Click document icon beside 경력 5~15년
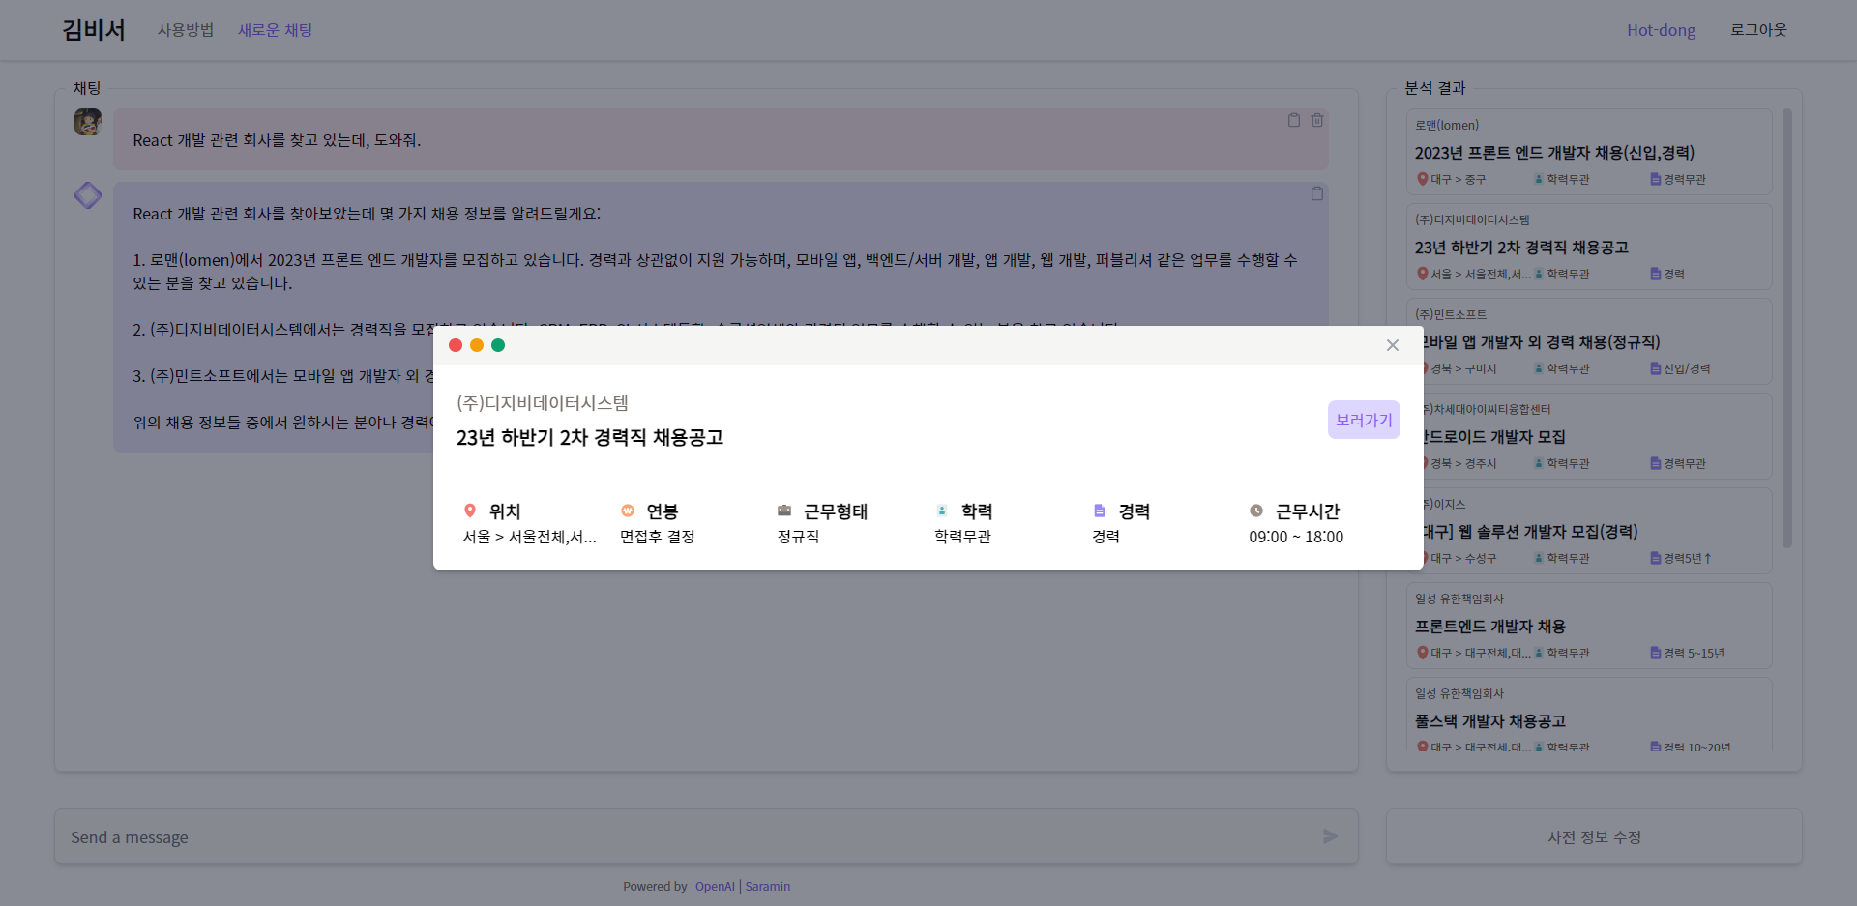This screenshot has width=1857, height=906. tap(1656, 653)
